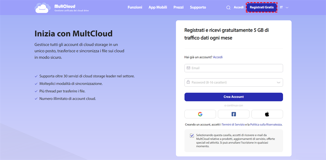Open the Funzioni menu
The height and width of the screenshot is (160, 326).
point(135,7)
